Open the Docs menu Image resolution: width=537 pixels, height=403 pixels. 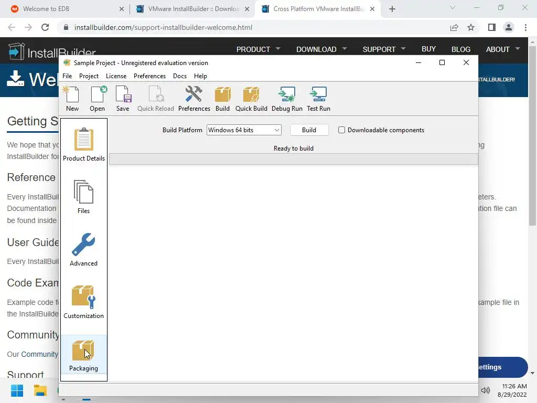click(x=180, y=76)
